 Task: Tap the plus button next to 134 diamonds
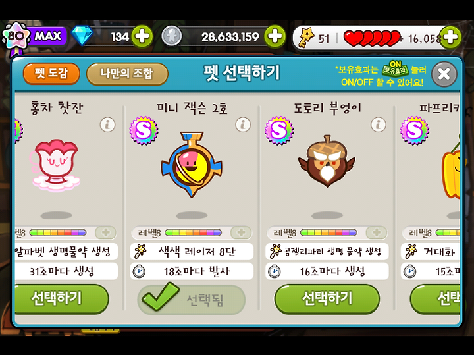142,37
